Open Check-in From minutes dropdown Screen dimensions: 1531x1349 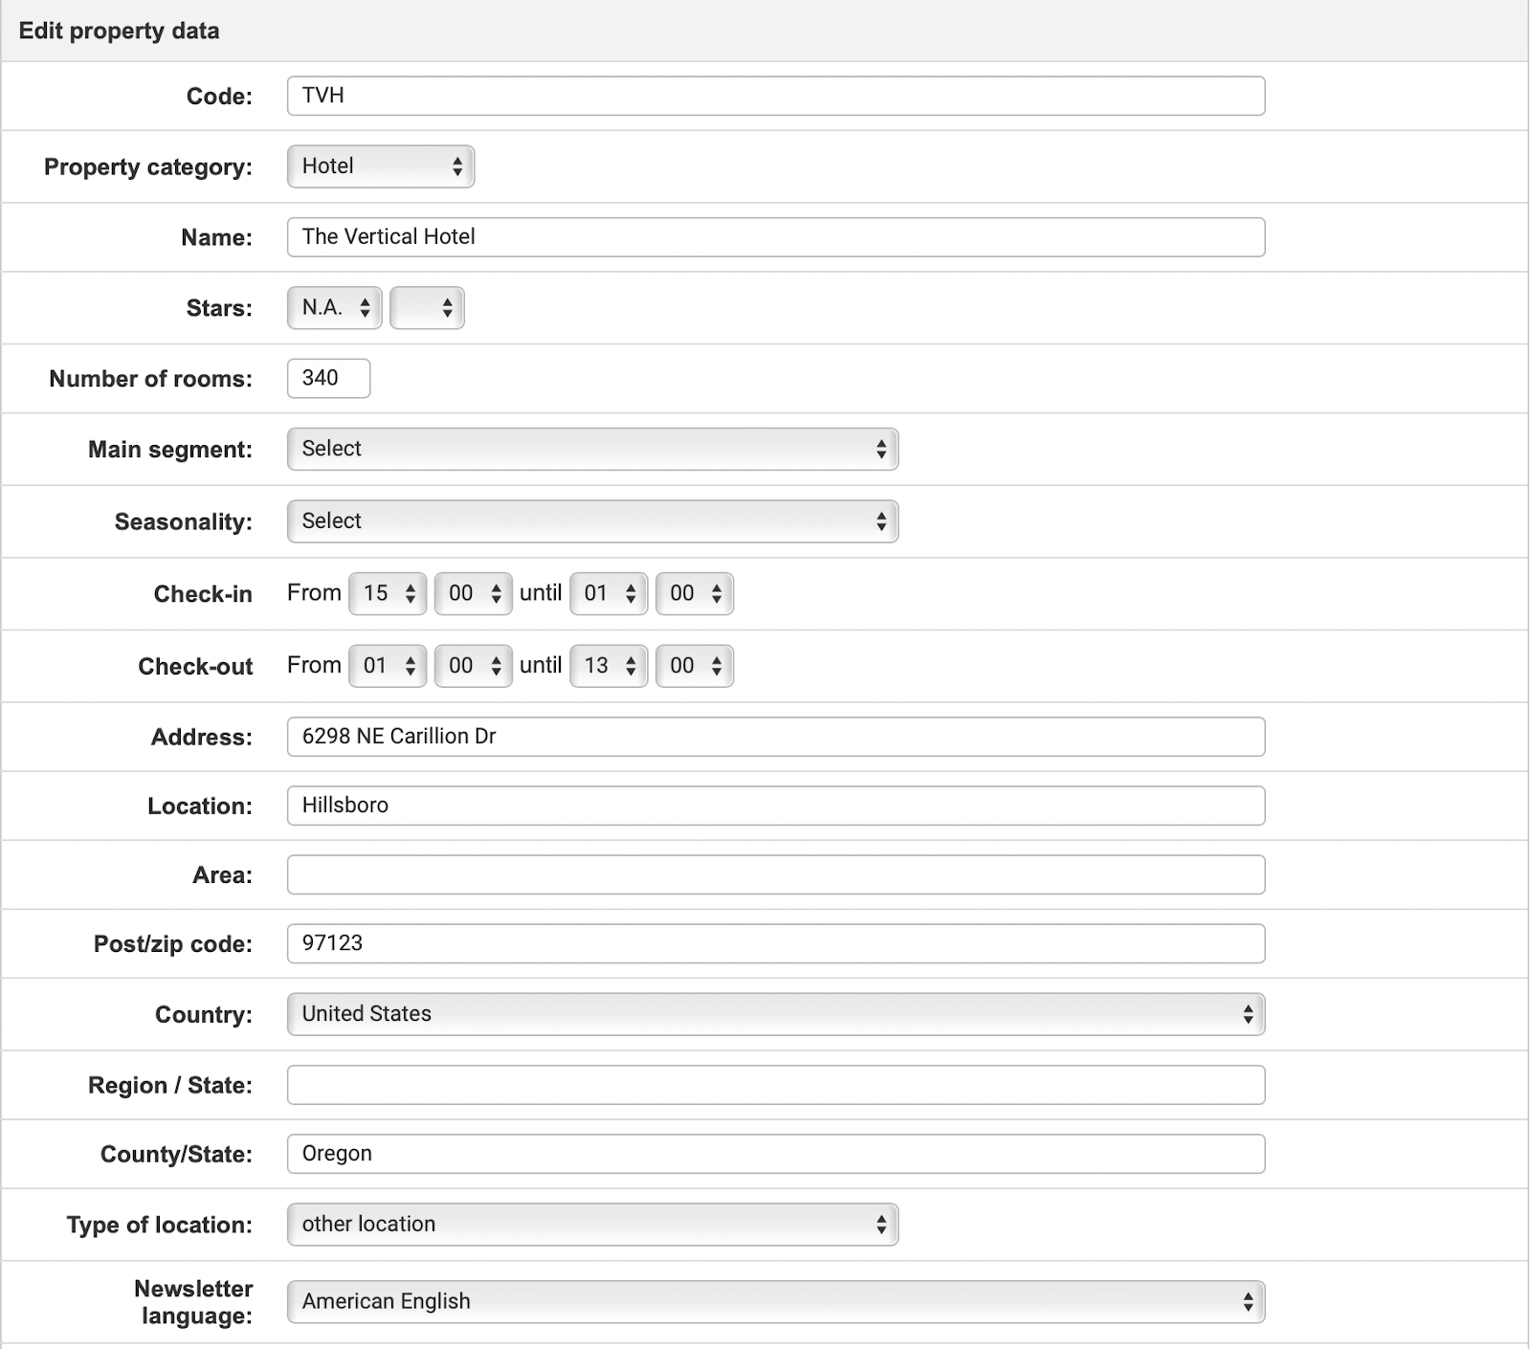(474, 594)
